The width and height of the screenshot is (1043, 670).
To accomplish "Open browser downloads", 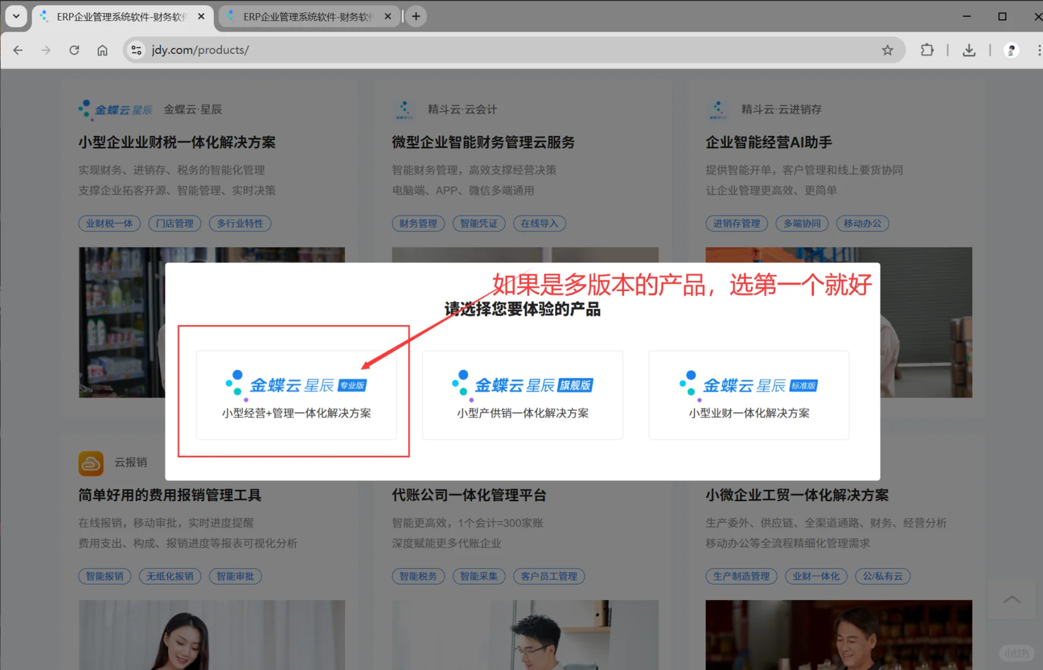I will [969, 50].
